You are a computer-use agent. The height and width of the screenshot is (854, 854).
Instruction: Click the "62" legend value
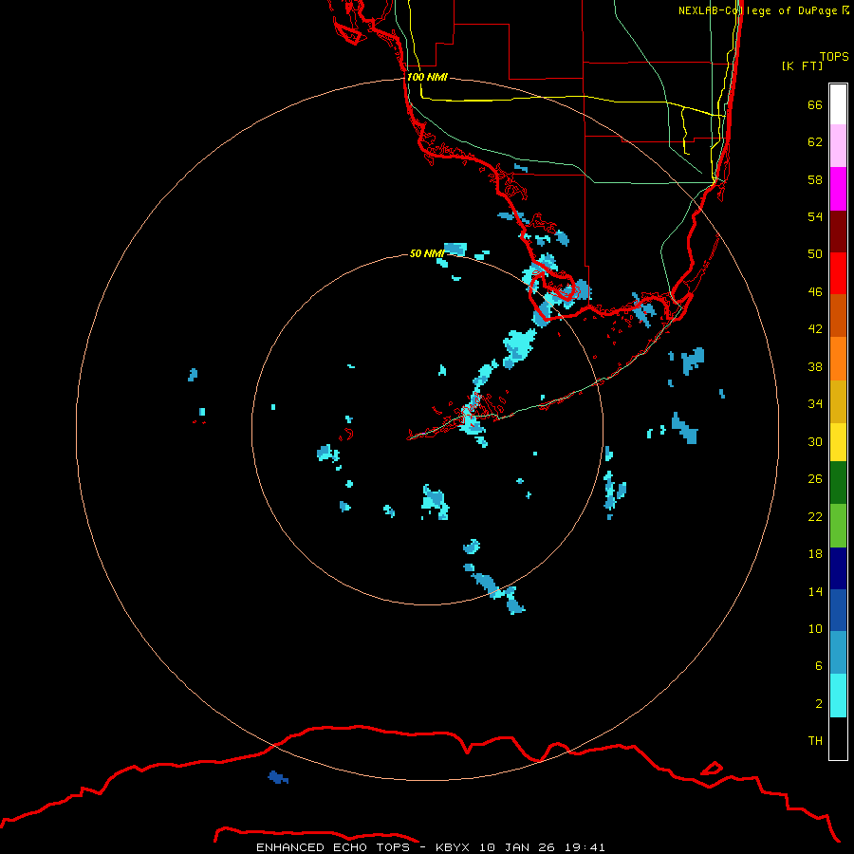pyautogui.click(x=815, y=142)
